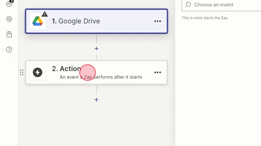The image size is (261, 146).
Task: Add a step below the Action step
Action: tap(97, 100)
